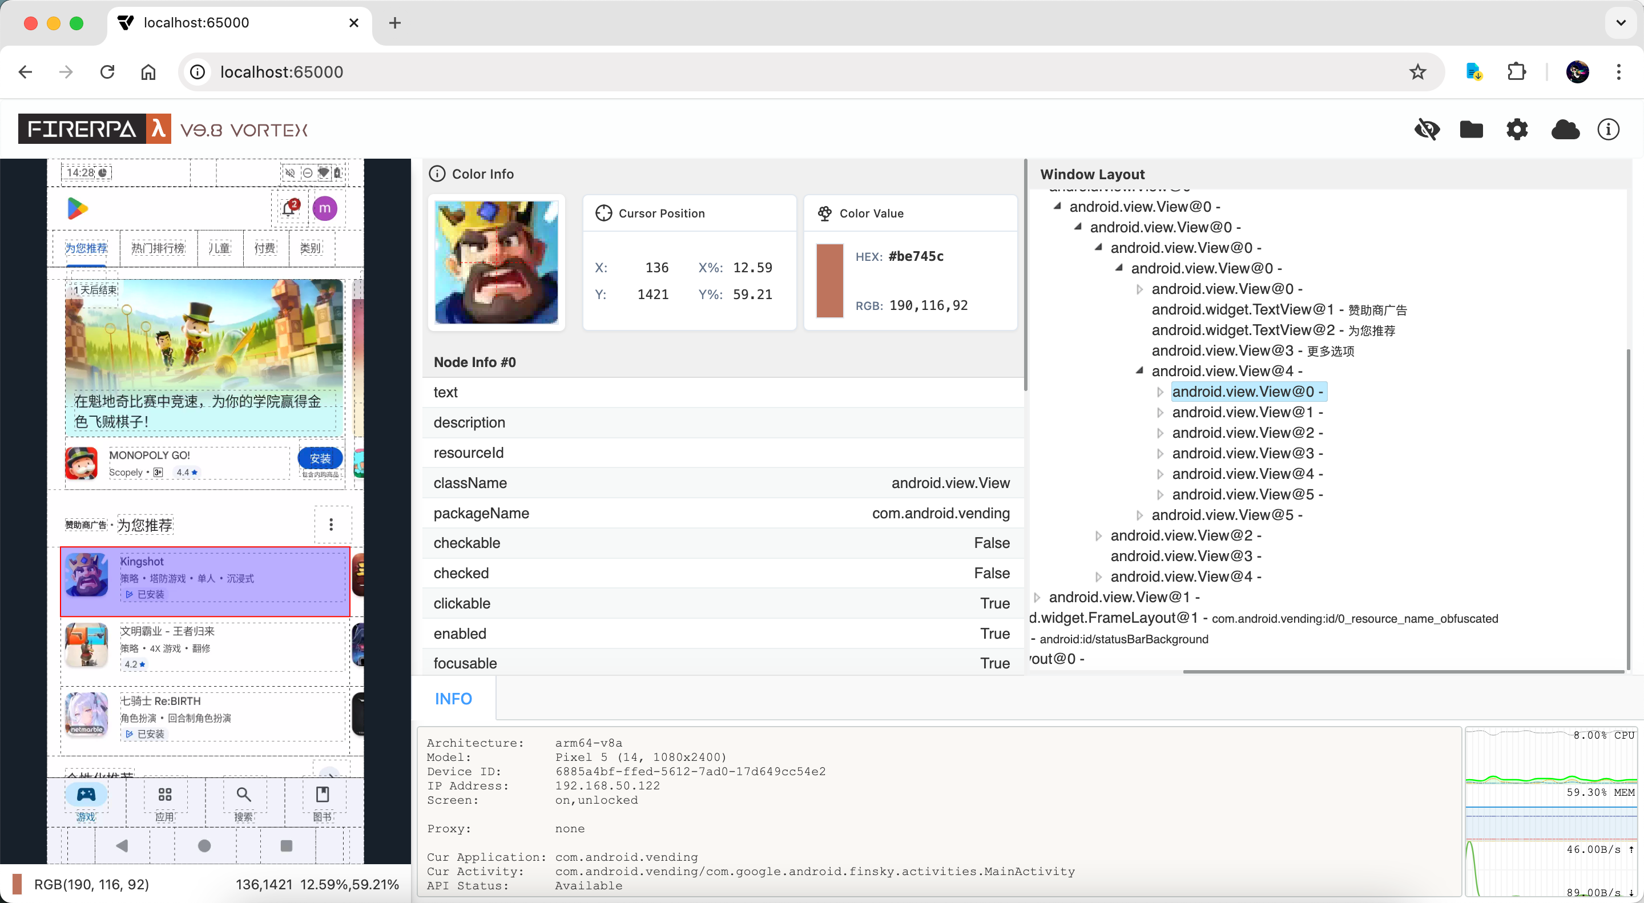Viewport: 1644px width, 903px height.
Task: Open the folder file browser icon
Action: pos(1471,130)
